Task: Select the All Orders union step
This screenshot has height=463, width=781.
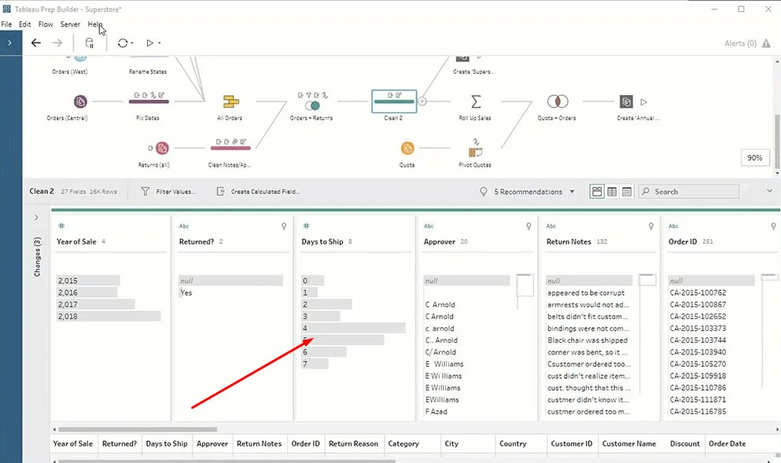Action: 230,101
